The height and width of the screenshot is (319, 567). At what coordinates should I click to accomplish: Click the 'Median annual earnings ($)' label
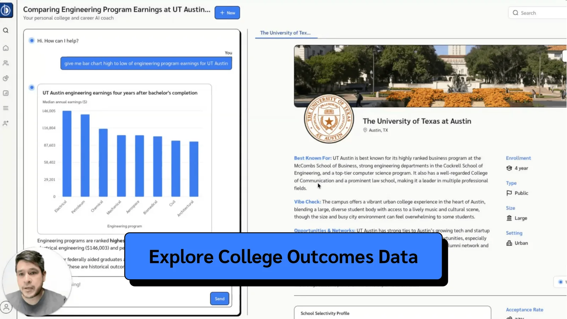(x=64, y=102)
